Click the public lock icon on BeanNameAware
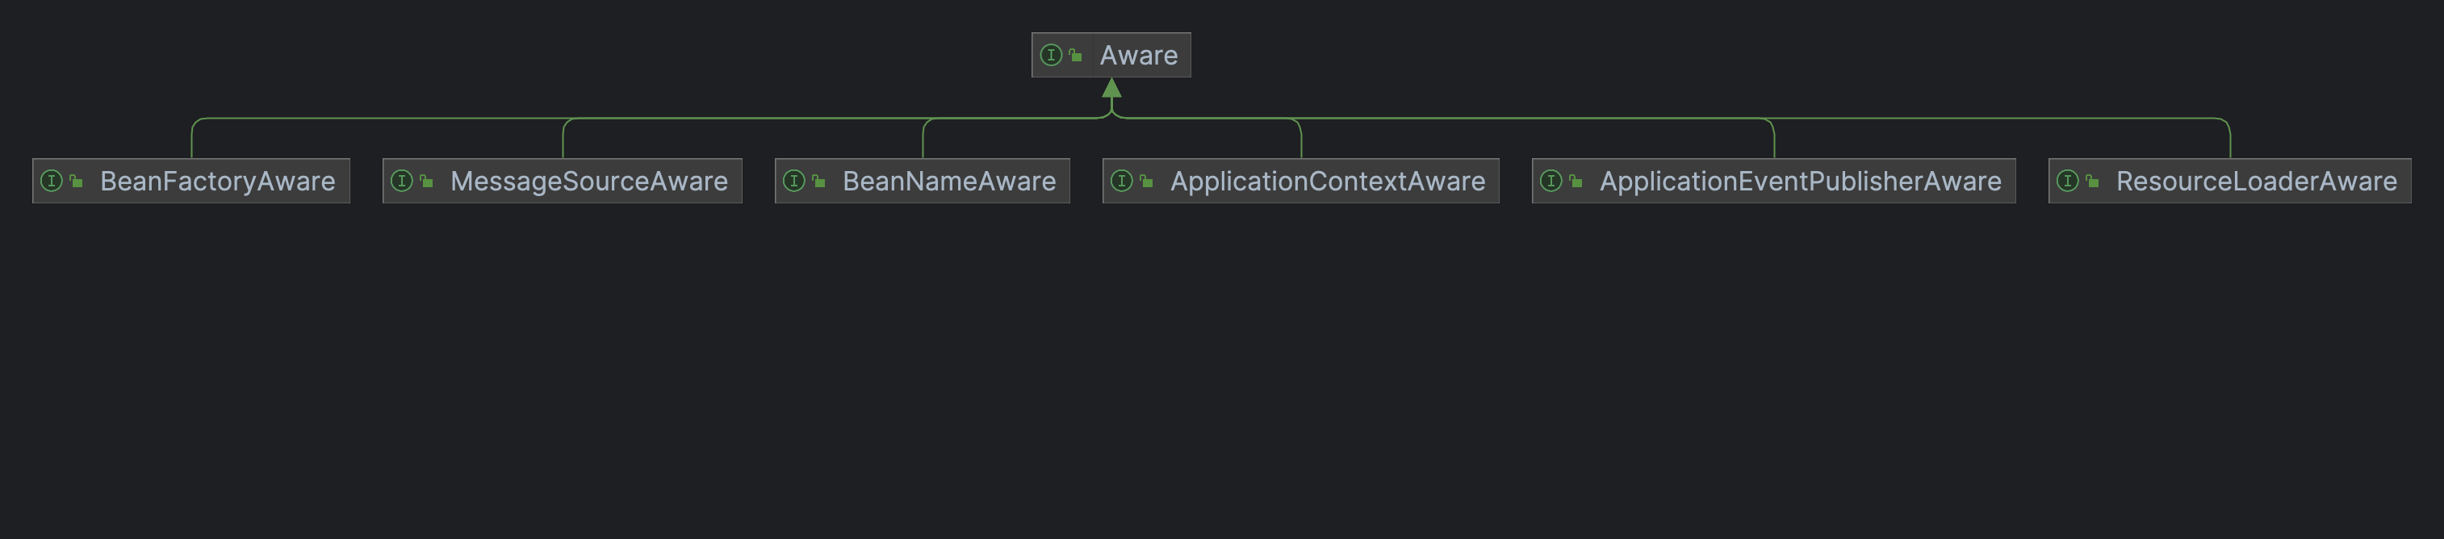Viewport: 2444px width, 539px height. 818,180
